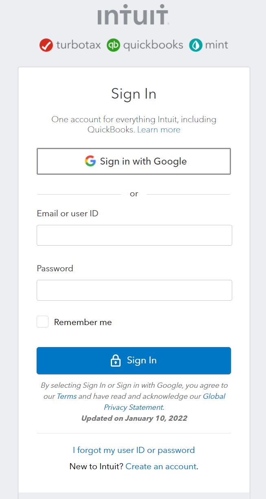Click the red TurboTax checkmark icon

pyautogui.click(x=46, y=45)
